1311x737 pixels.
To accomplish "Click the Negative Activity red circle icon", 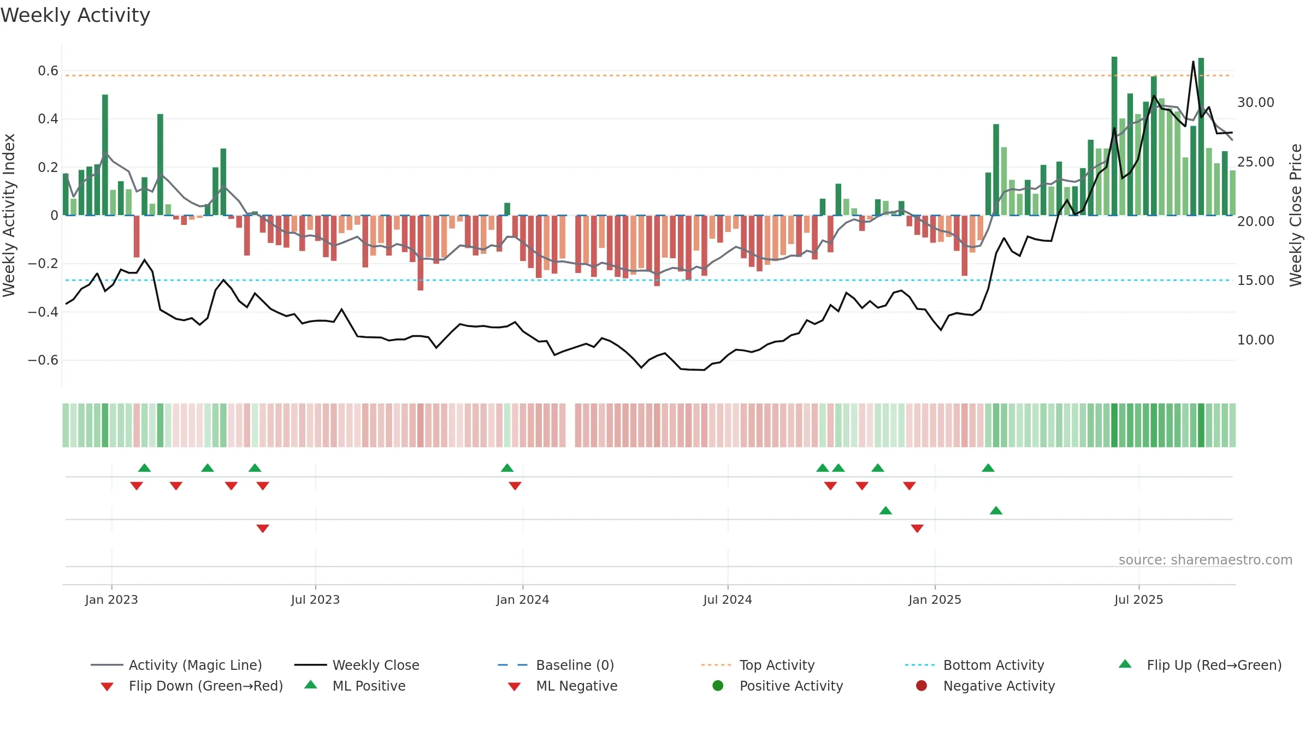I will point(922,685).
